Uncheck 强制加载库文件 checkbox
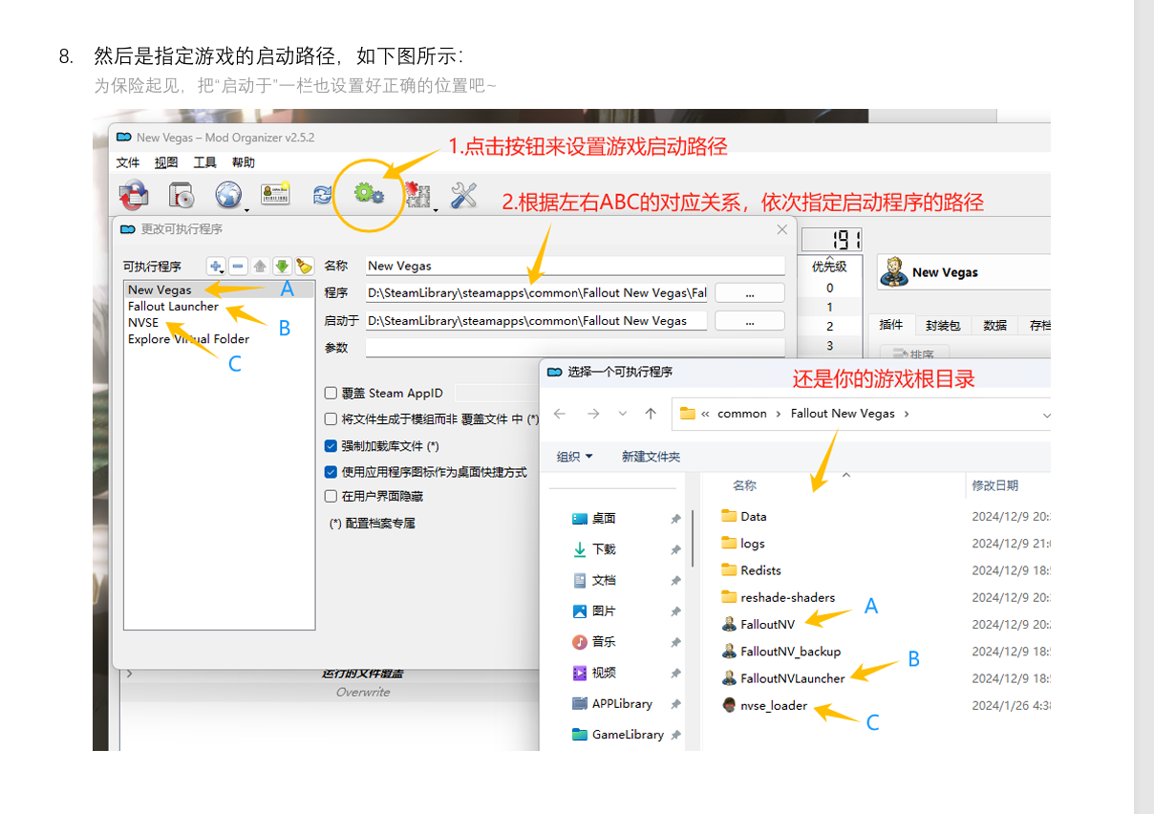 331,445
